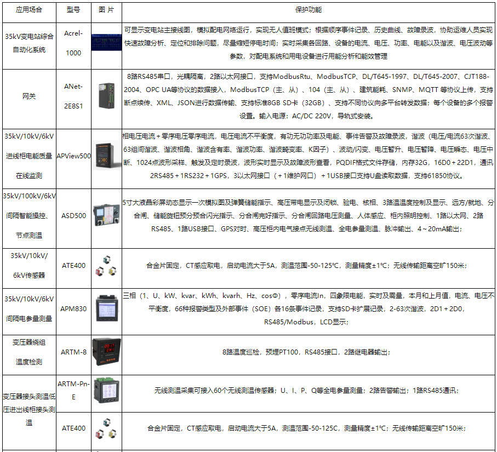Click the ANet-2E8S1 gateway product image

click(106, 96)
